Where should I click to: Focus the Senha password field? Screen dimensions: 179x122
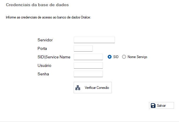click(x=88, y=74)
